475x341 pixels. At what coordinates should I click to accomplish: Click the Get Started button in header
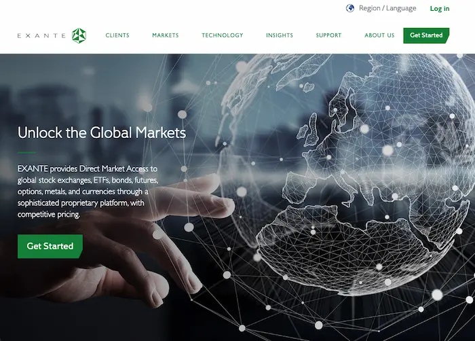coord(426,35)
